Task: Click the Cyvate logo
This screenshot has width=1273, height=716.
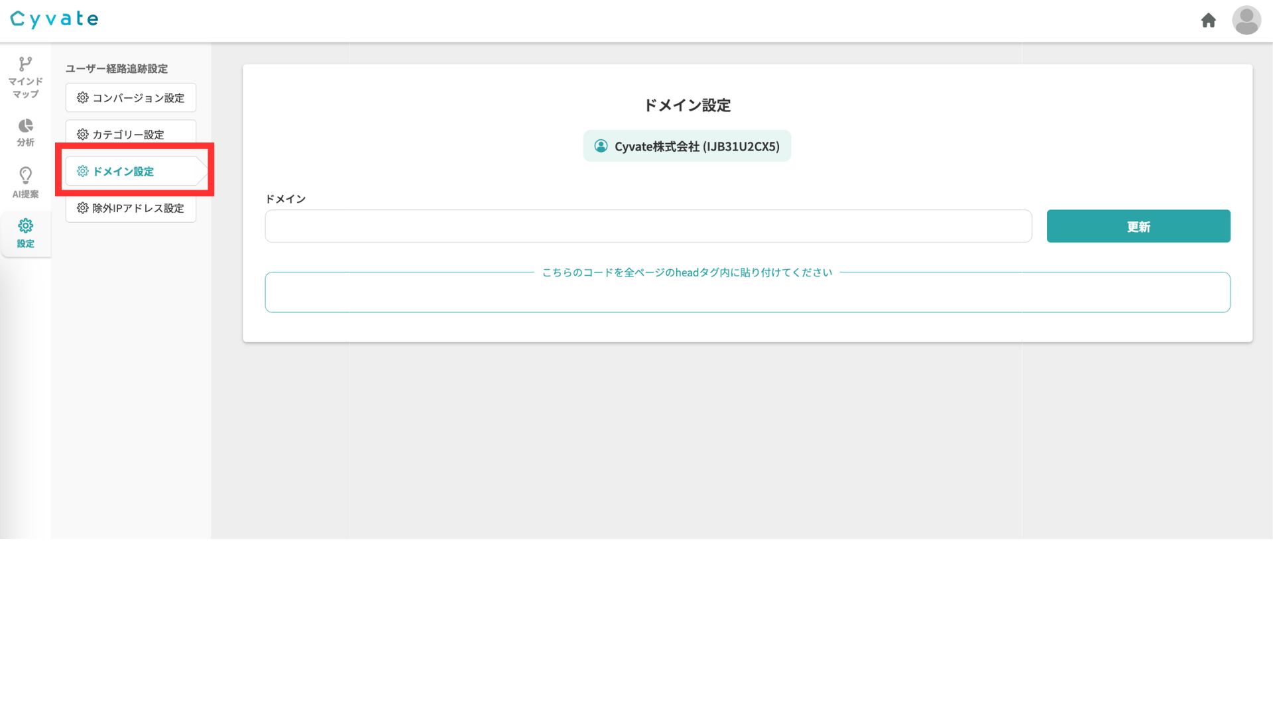Action: 54,19
